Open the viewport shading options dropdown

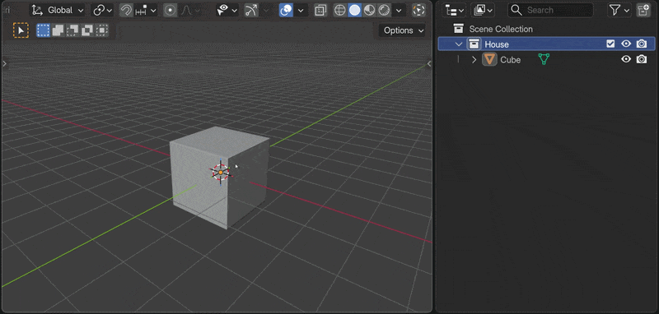pyautogui.click(x=399, y=10)
